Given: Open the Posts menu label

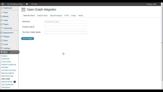Looking at the screenshot, I should (x=6, y=13).
